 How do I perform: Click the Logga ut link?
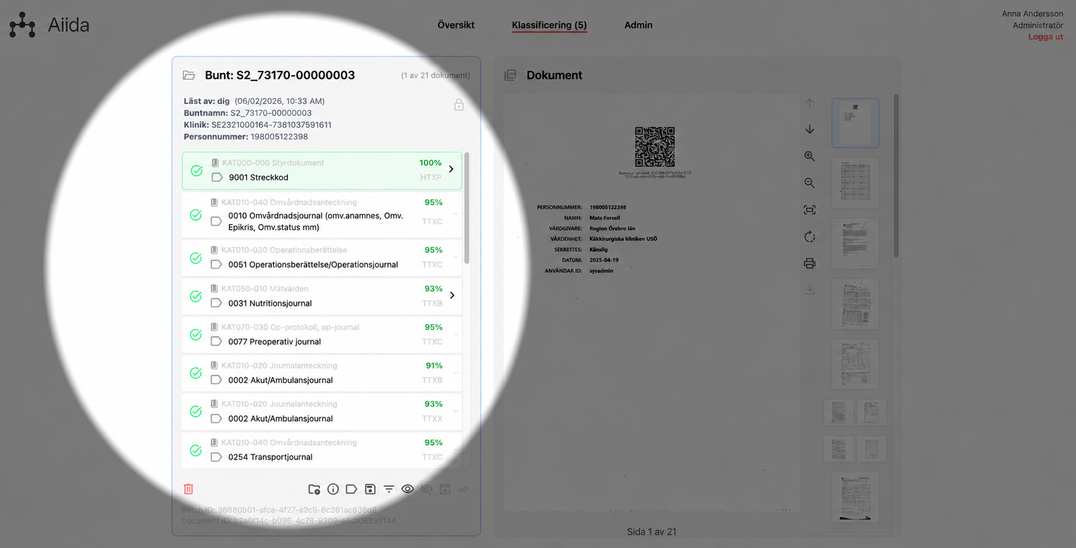coord(1045,37)
